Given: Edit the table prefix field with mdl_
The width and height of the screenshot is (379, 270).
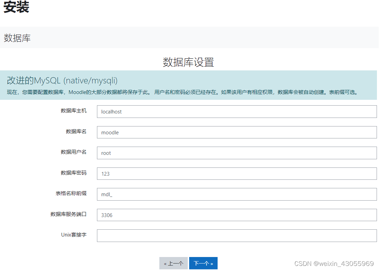Looking at the screenshot, I should [x=237, y=194].
